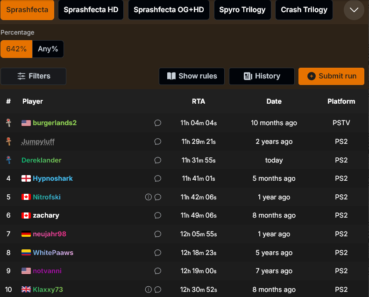Open comment icon for Dereklander run
The image size is (369, 297).
click(158, 160)
